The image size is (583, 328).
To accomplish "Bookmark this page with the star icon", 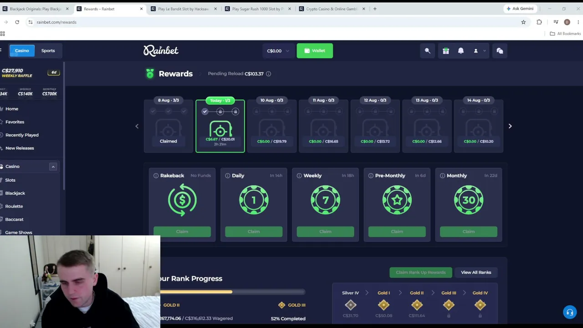I will [523, 22].
